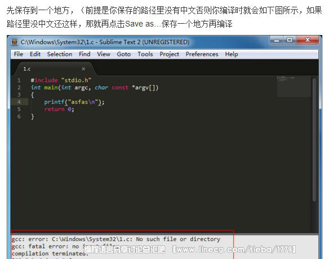This screenshot has height=259, width=324.
Task: Open the Help menu
Action: click(x=232, y=54)
